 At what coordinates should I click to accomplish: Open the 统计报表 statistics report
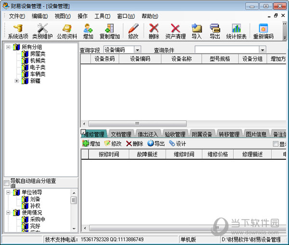click(236, 31)
